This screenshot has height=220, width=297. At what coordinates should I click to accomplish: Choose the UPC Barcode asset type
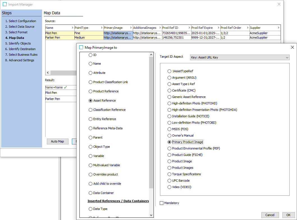(x=169, y=181)
